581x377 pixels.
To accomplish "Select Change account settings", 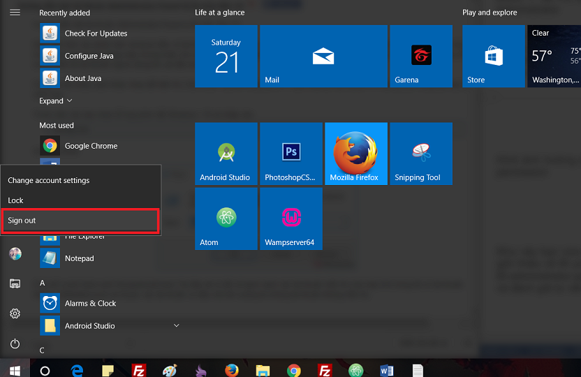I will point(81,180).
